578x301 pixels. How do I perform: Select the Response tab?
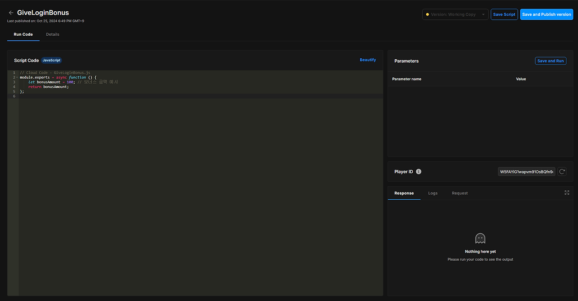click(x=404, y=193)
